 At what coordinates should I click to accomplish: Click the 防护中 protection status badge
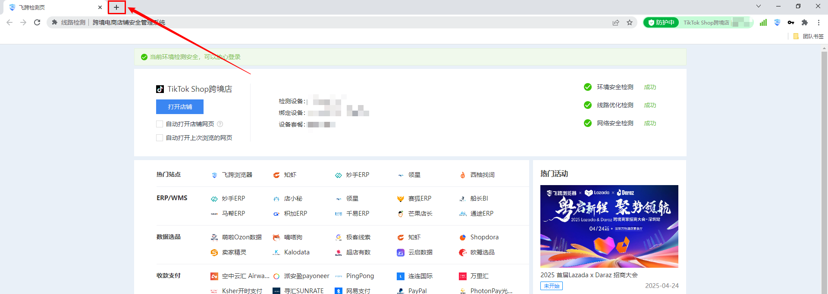coord(661,22)
